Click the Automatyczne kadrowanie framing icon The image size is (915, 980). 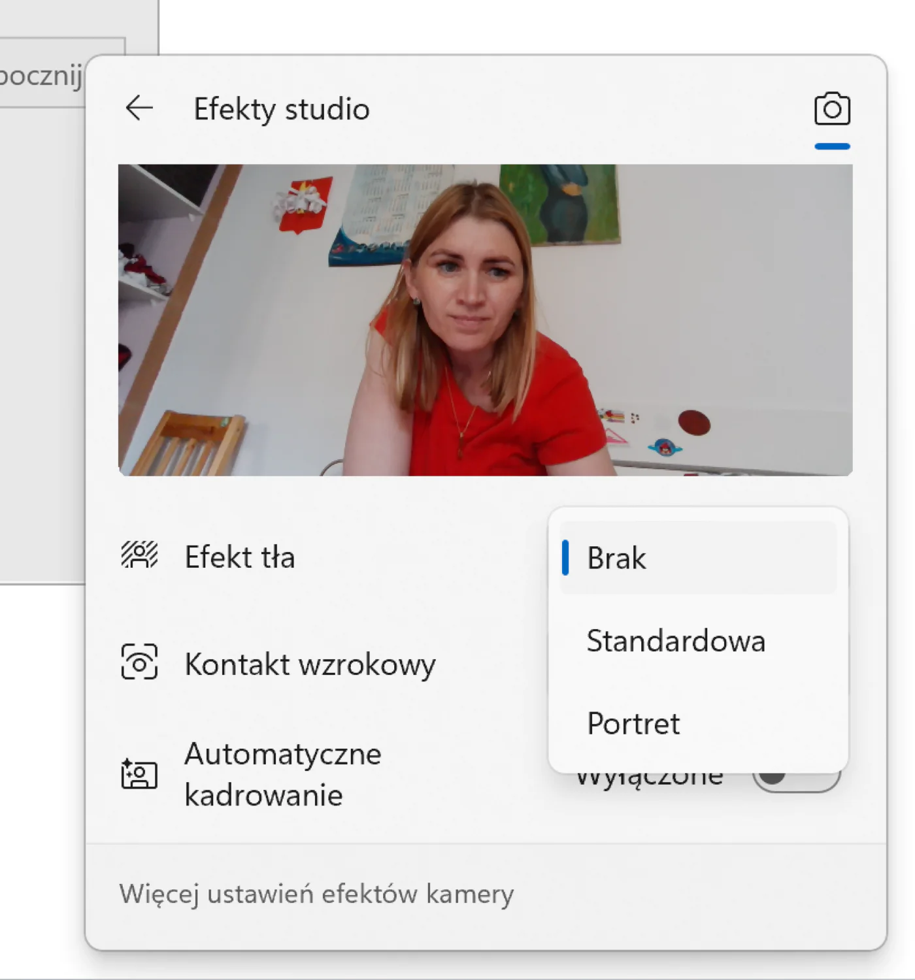click(139, 774)
